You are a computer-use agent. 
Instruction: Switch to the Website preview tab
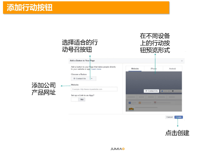[135, 69]
